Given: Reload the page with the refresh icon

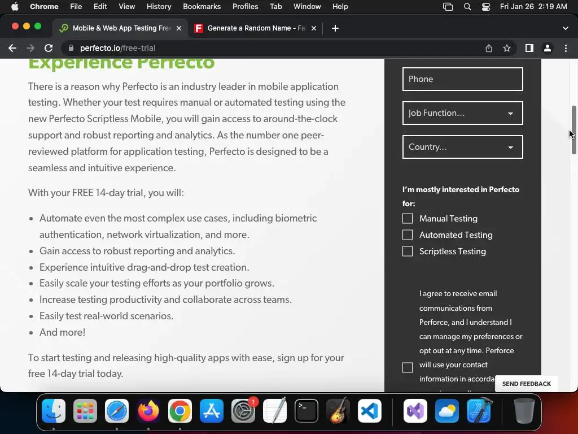Looking at the screenshot, I should [x=49, y=49].
